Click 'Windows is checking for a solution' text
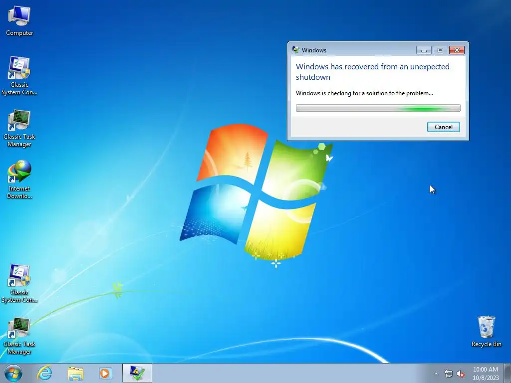Image resolution: width=511 pixels, height=383 pixels. click(x=364, y=93)
